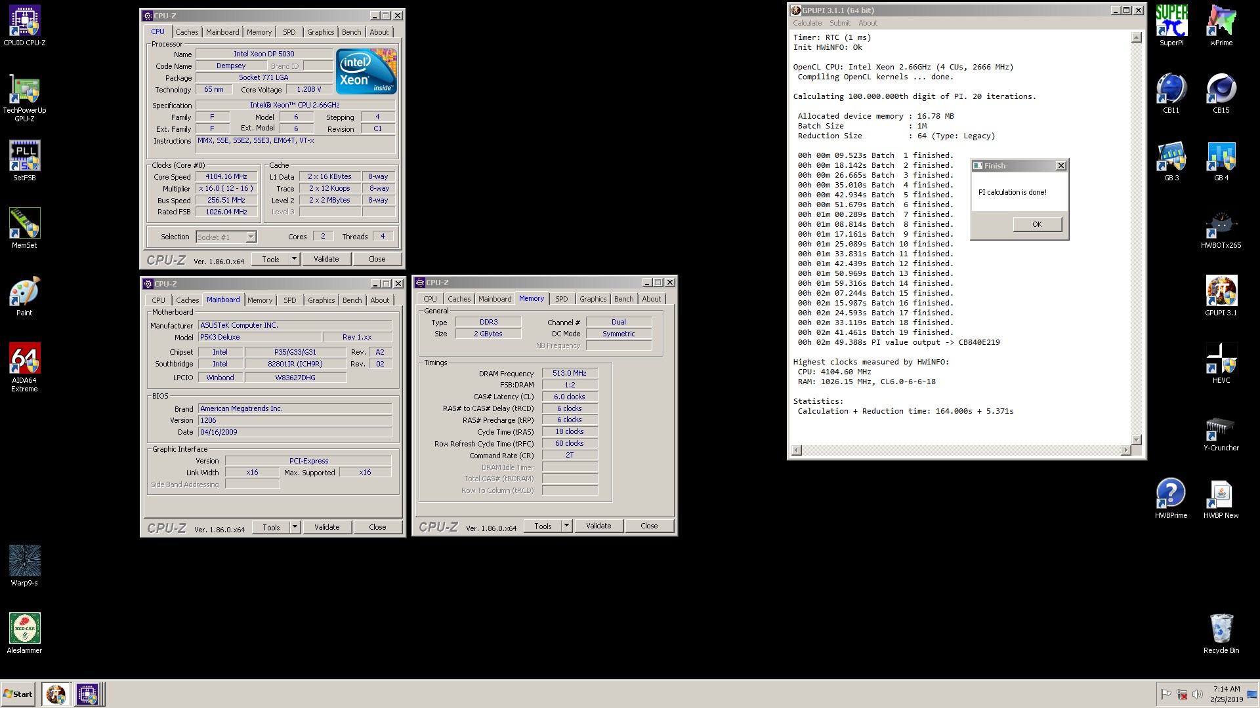Open the Bench tab in top CPU-Z window

pyautogui.click(x=351, y=32)
